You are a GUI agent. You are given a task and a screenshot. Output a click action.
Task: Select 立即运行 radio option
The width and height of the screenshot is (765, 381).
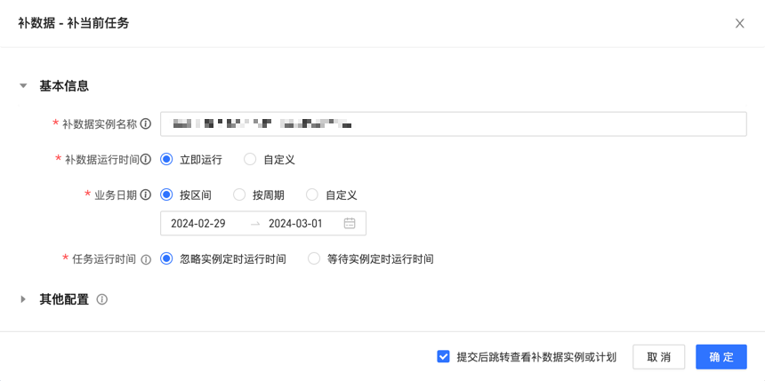click(167, 159)
